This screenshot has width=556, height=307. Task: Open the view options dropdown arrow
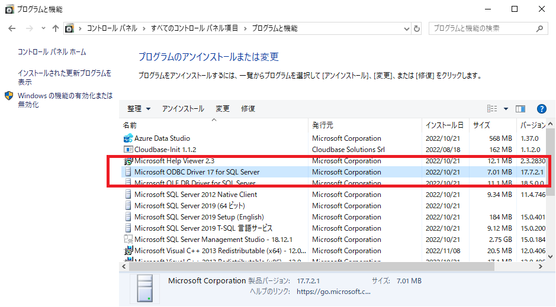[506, 109]
